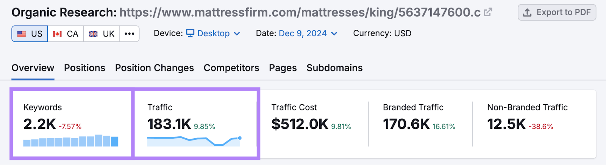Switch to the CA country database
Viewport: 606px width, 165px height.
(x=66, y=34)
